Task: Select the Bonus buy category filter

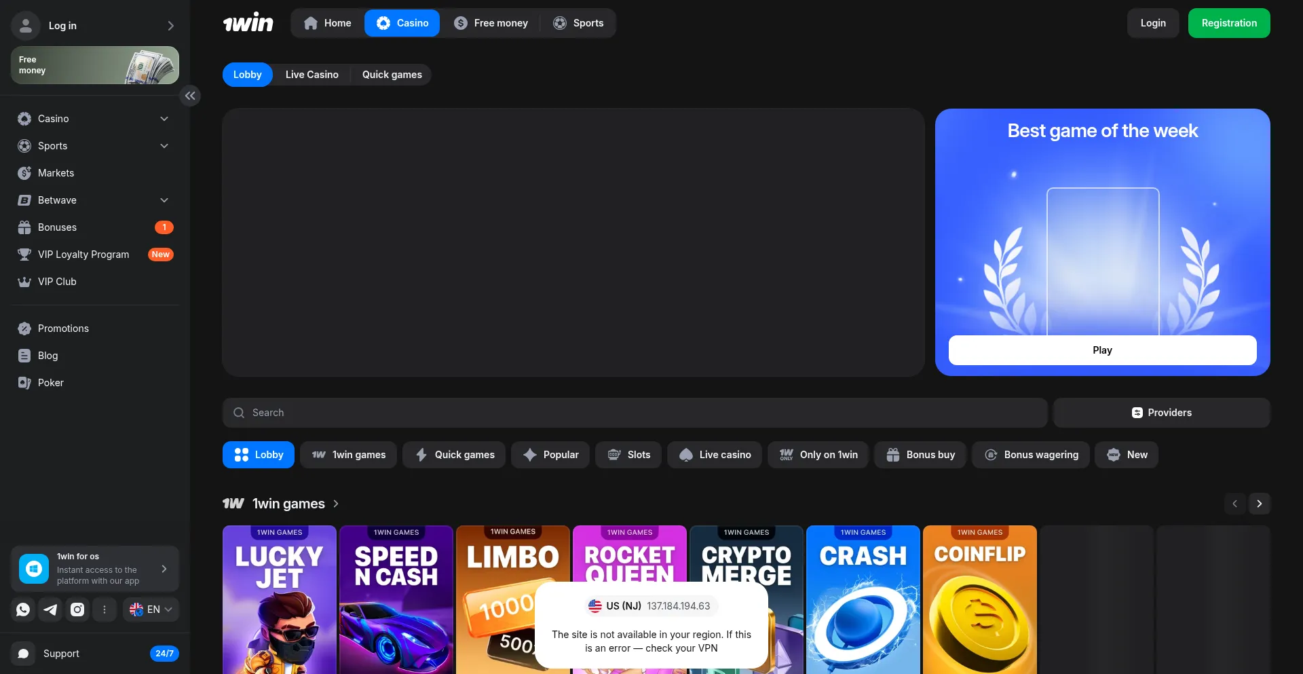Action: point(920,455)
